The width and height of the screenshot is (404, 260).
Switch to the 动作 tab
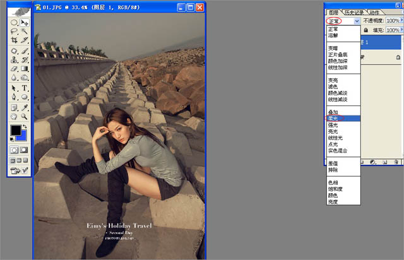click(374, 12)
